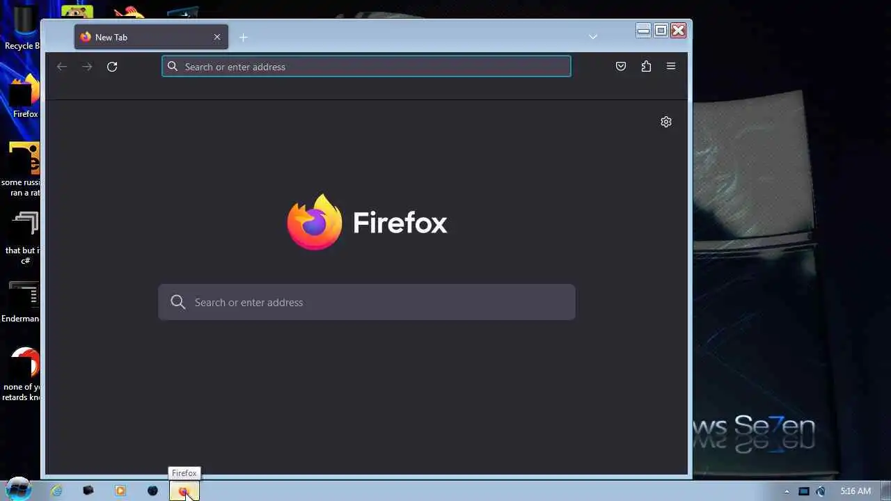Open a new tab with plus button

click(243, 38)
